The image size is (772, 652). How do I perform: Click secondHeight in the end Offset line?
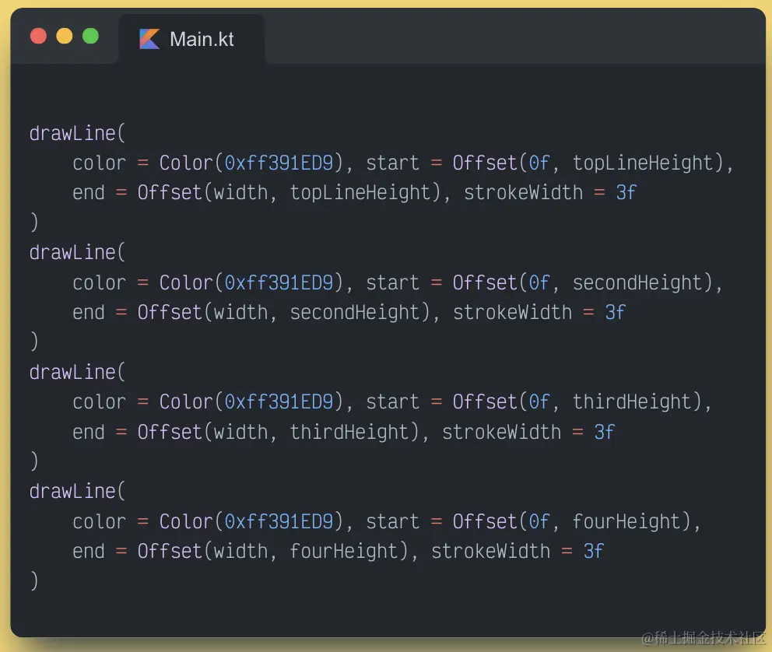click(x=355, y=313)
